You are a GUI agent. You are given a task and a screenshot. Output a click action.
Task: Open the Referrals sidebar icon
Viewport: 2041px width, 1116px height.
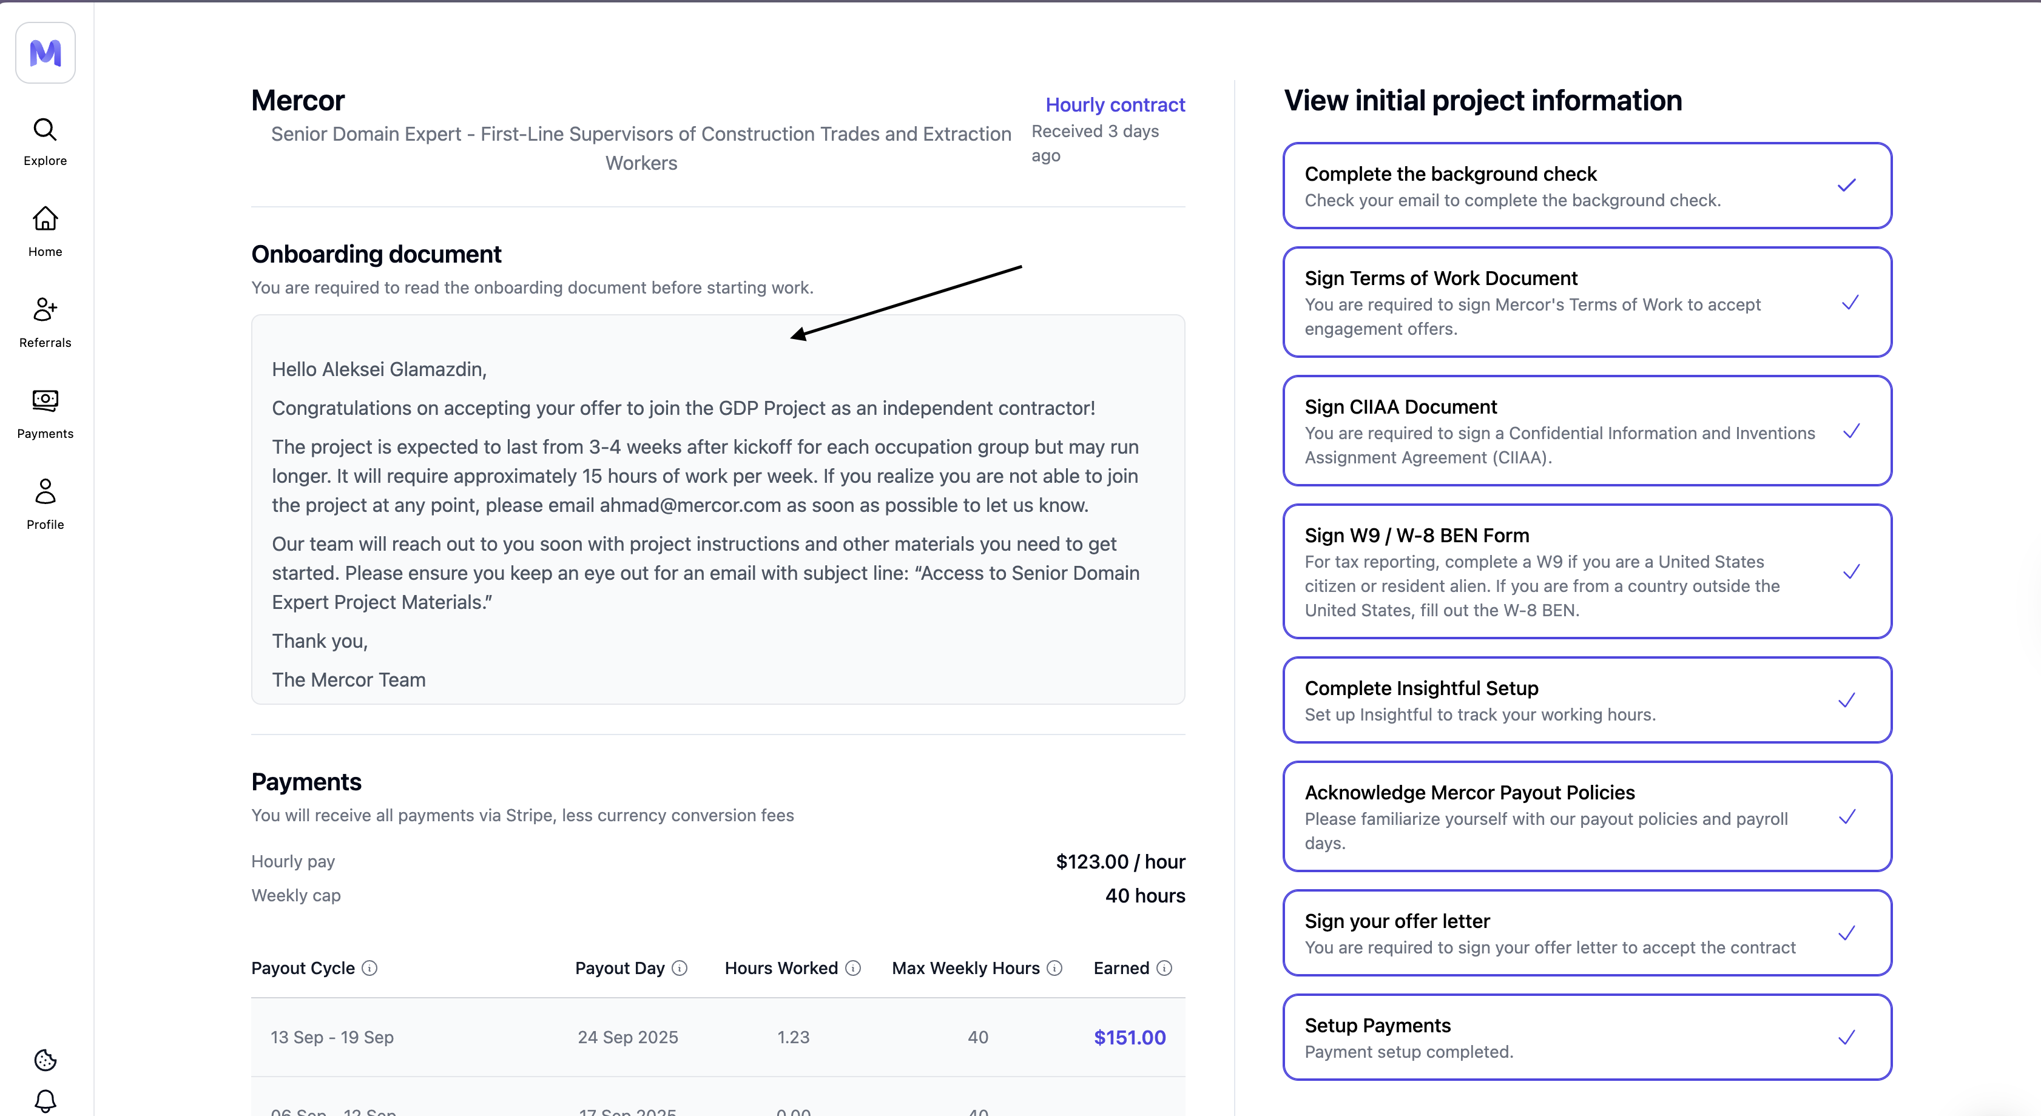click(45, 310)
